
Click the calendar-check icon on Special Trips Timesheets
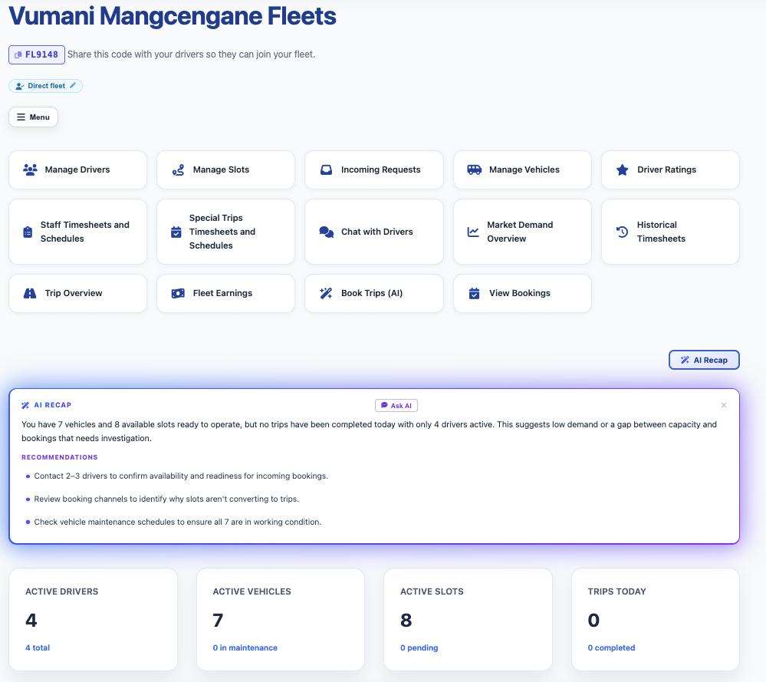click(x=176, y=232)
